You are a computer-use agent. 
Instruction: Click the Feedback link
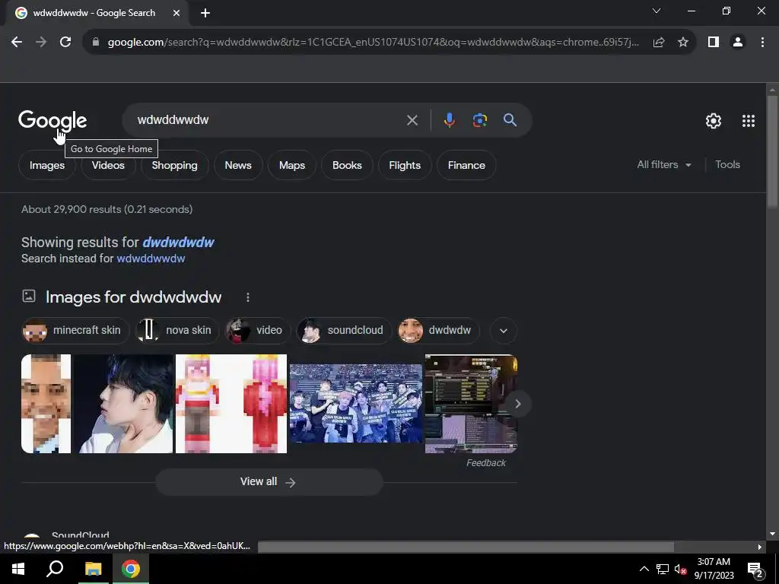486,463
